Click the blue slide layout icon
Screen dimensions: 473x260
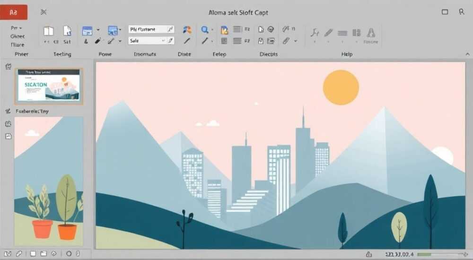pyautogui.click(x=87, y=31)
